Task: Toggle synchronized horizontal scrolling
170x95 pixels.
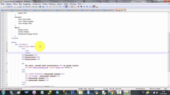Action: click(x=57, y=7)
